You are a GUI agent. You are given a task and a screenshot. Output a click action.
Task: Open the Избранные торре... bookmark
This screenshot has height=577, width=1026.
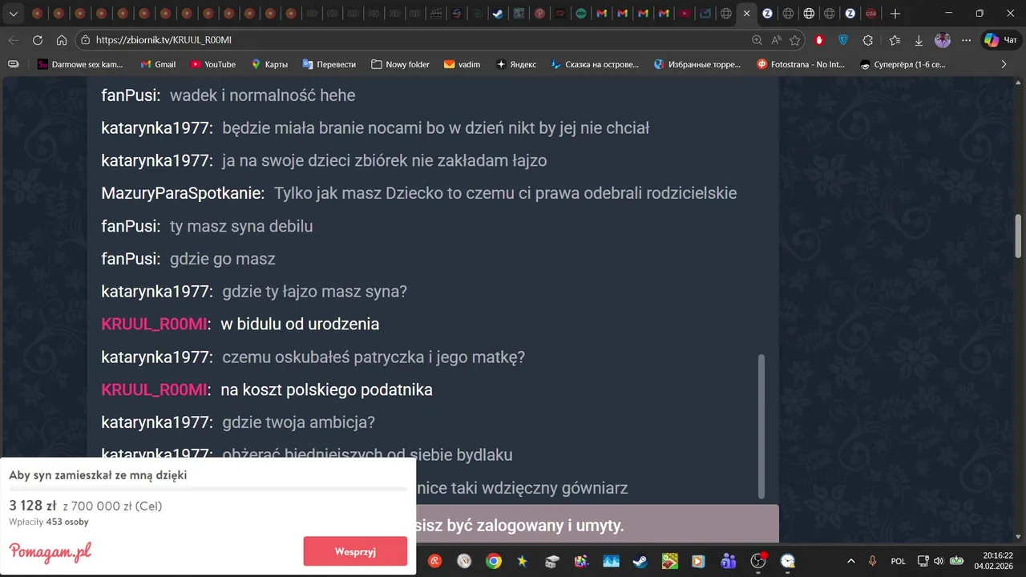(697, 64)
